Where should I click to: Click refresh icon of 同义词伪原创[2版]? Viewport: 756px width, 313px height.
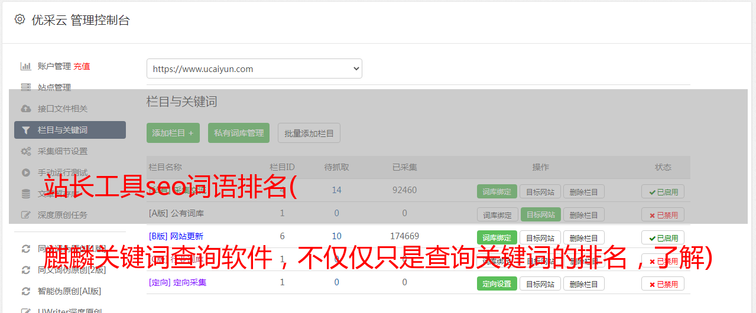[x=26, y=270]
